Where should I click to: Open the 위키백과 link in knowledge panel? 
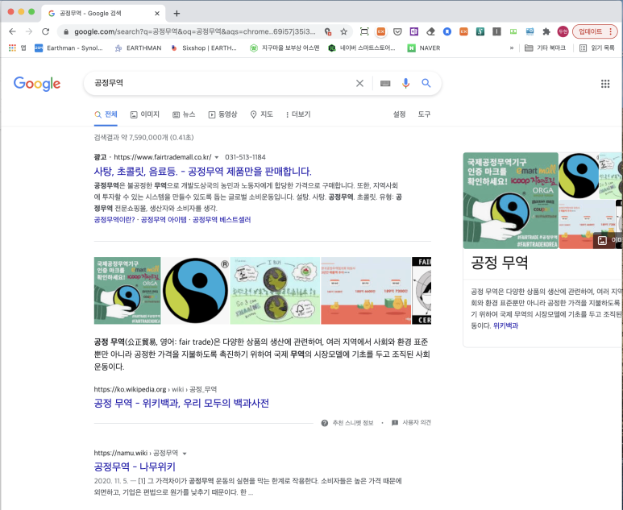[505, 325]
